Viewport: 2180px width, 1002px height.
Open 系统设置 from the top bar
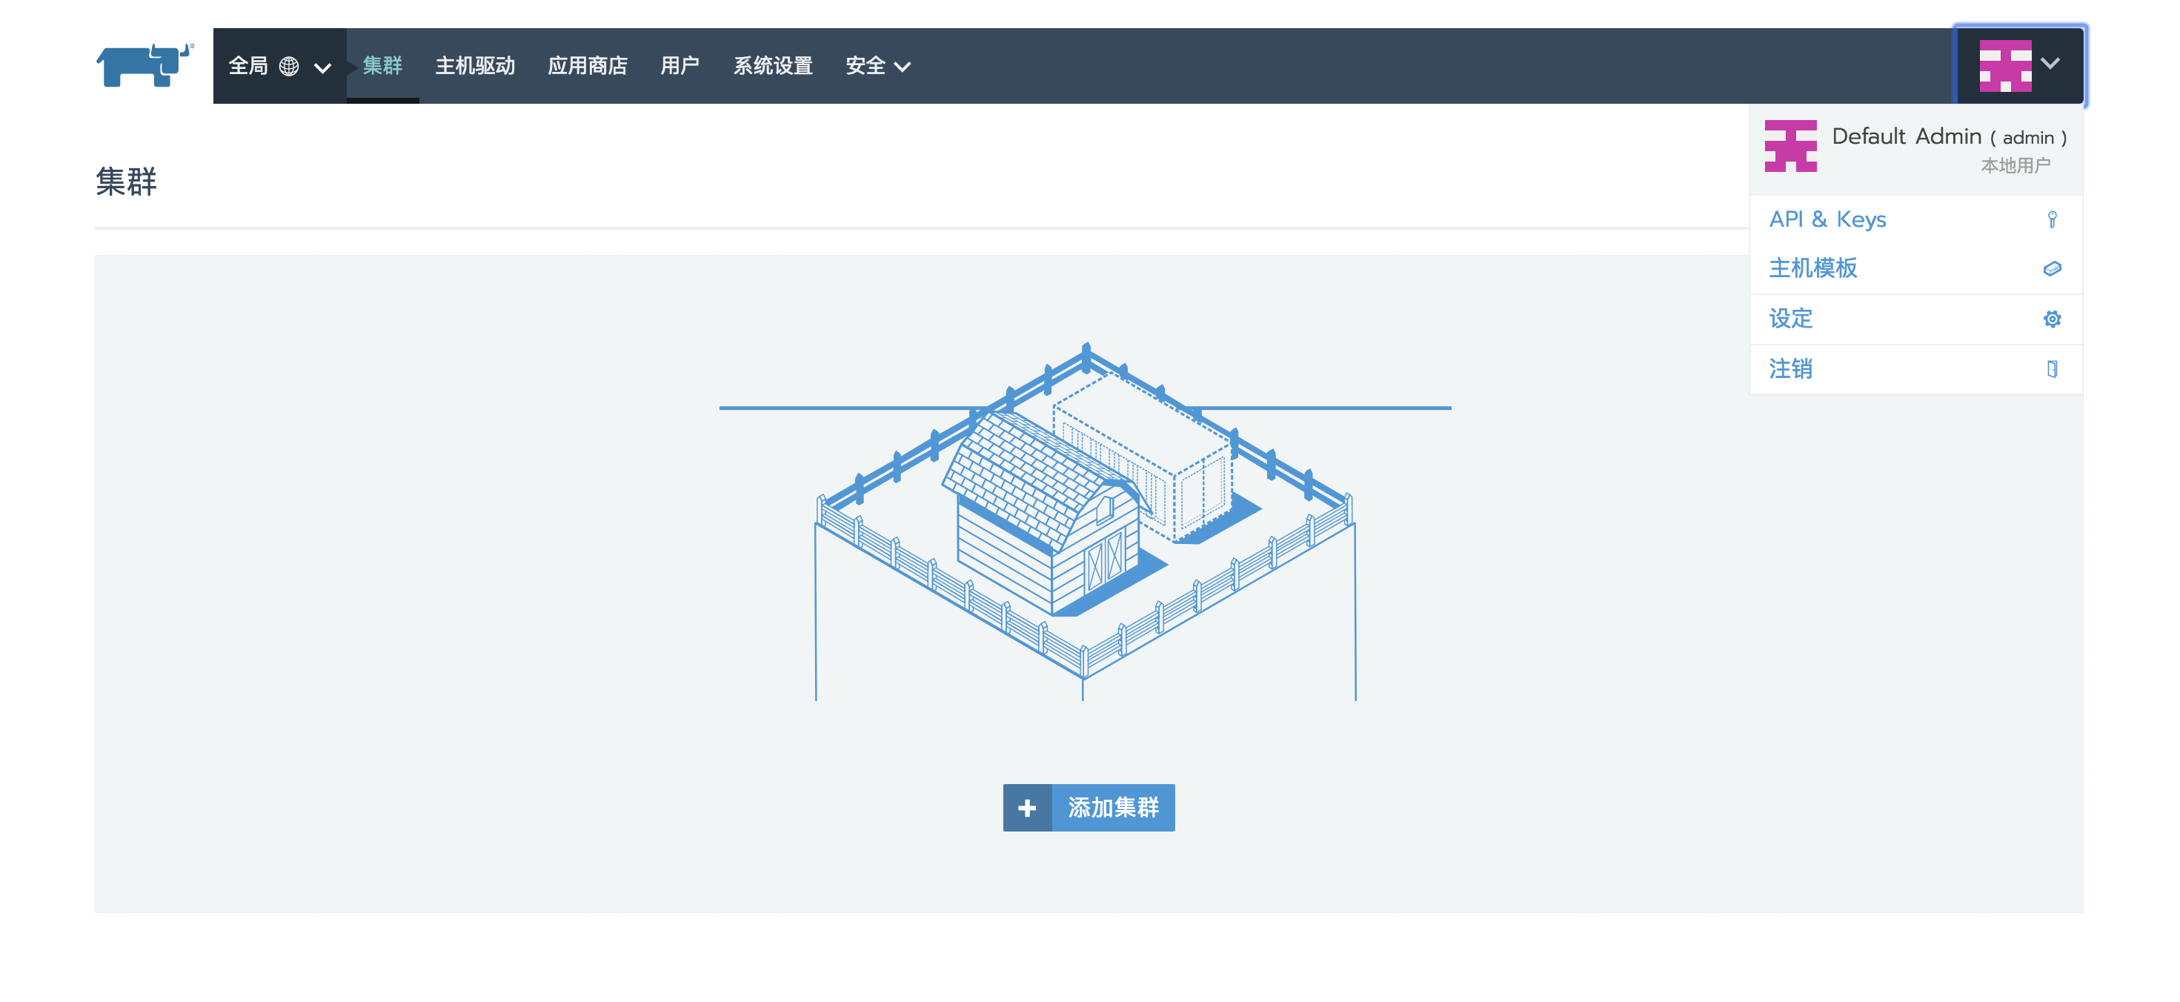tap(772, 66)
